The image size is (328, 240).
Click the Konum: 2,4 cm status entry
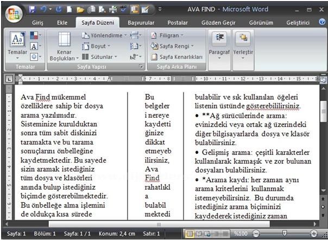coord(117,233)
